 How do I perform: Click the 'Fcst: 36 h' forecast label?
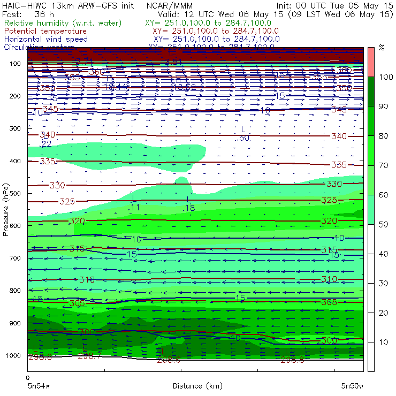point(28,14)
